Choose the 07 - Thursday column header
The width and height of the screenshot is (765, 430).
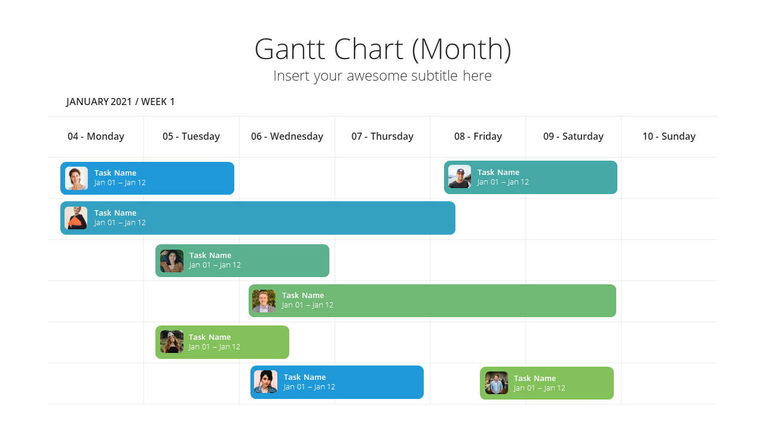(x=382, y=136)
